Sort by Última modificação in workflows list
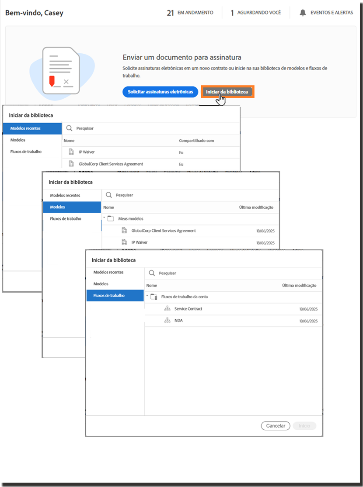363x487 pixels. pos(299,286)
